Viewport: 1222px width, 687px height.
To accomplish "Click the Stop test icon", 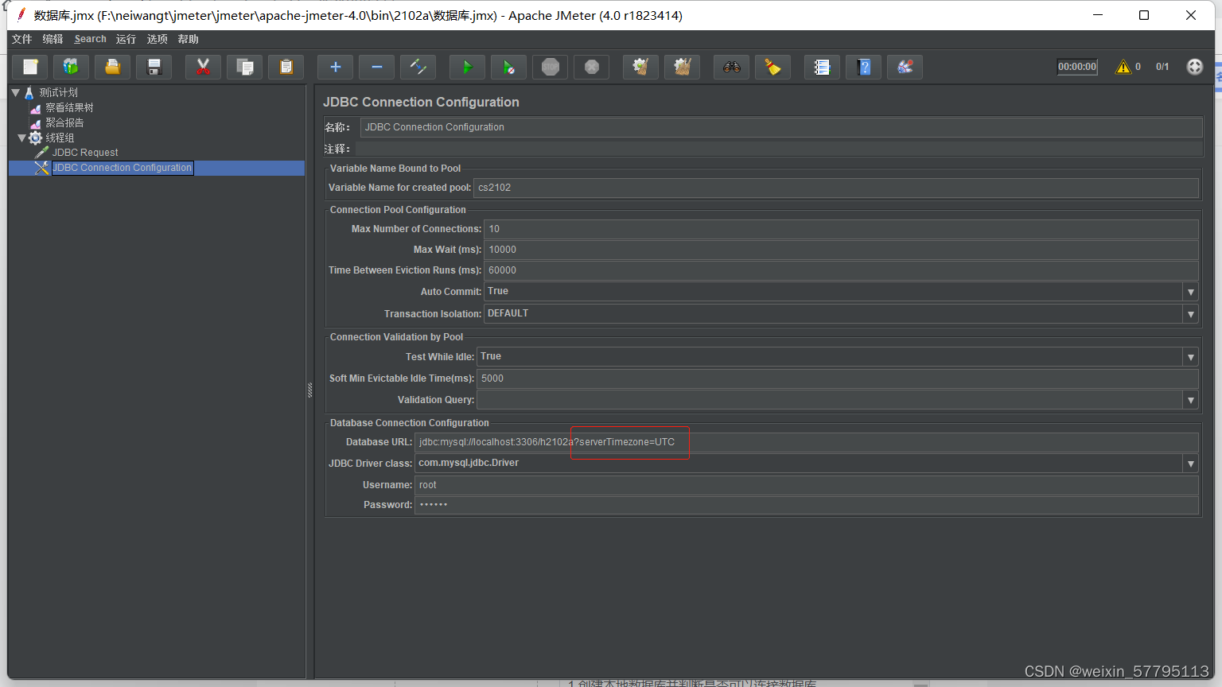I will 551,67.
